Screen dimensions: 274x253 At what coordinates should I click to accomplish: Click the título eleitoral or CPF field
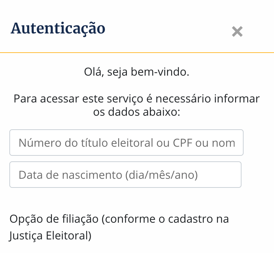[x=126, y=143]
